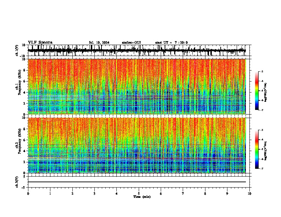
Task: Click time axis tick label "9"
Action: (227, 194)
